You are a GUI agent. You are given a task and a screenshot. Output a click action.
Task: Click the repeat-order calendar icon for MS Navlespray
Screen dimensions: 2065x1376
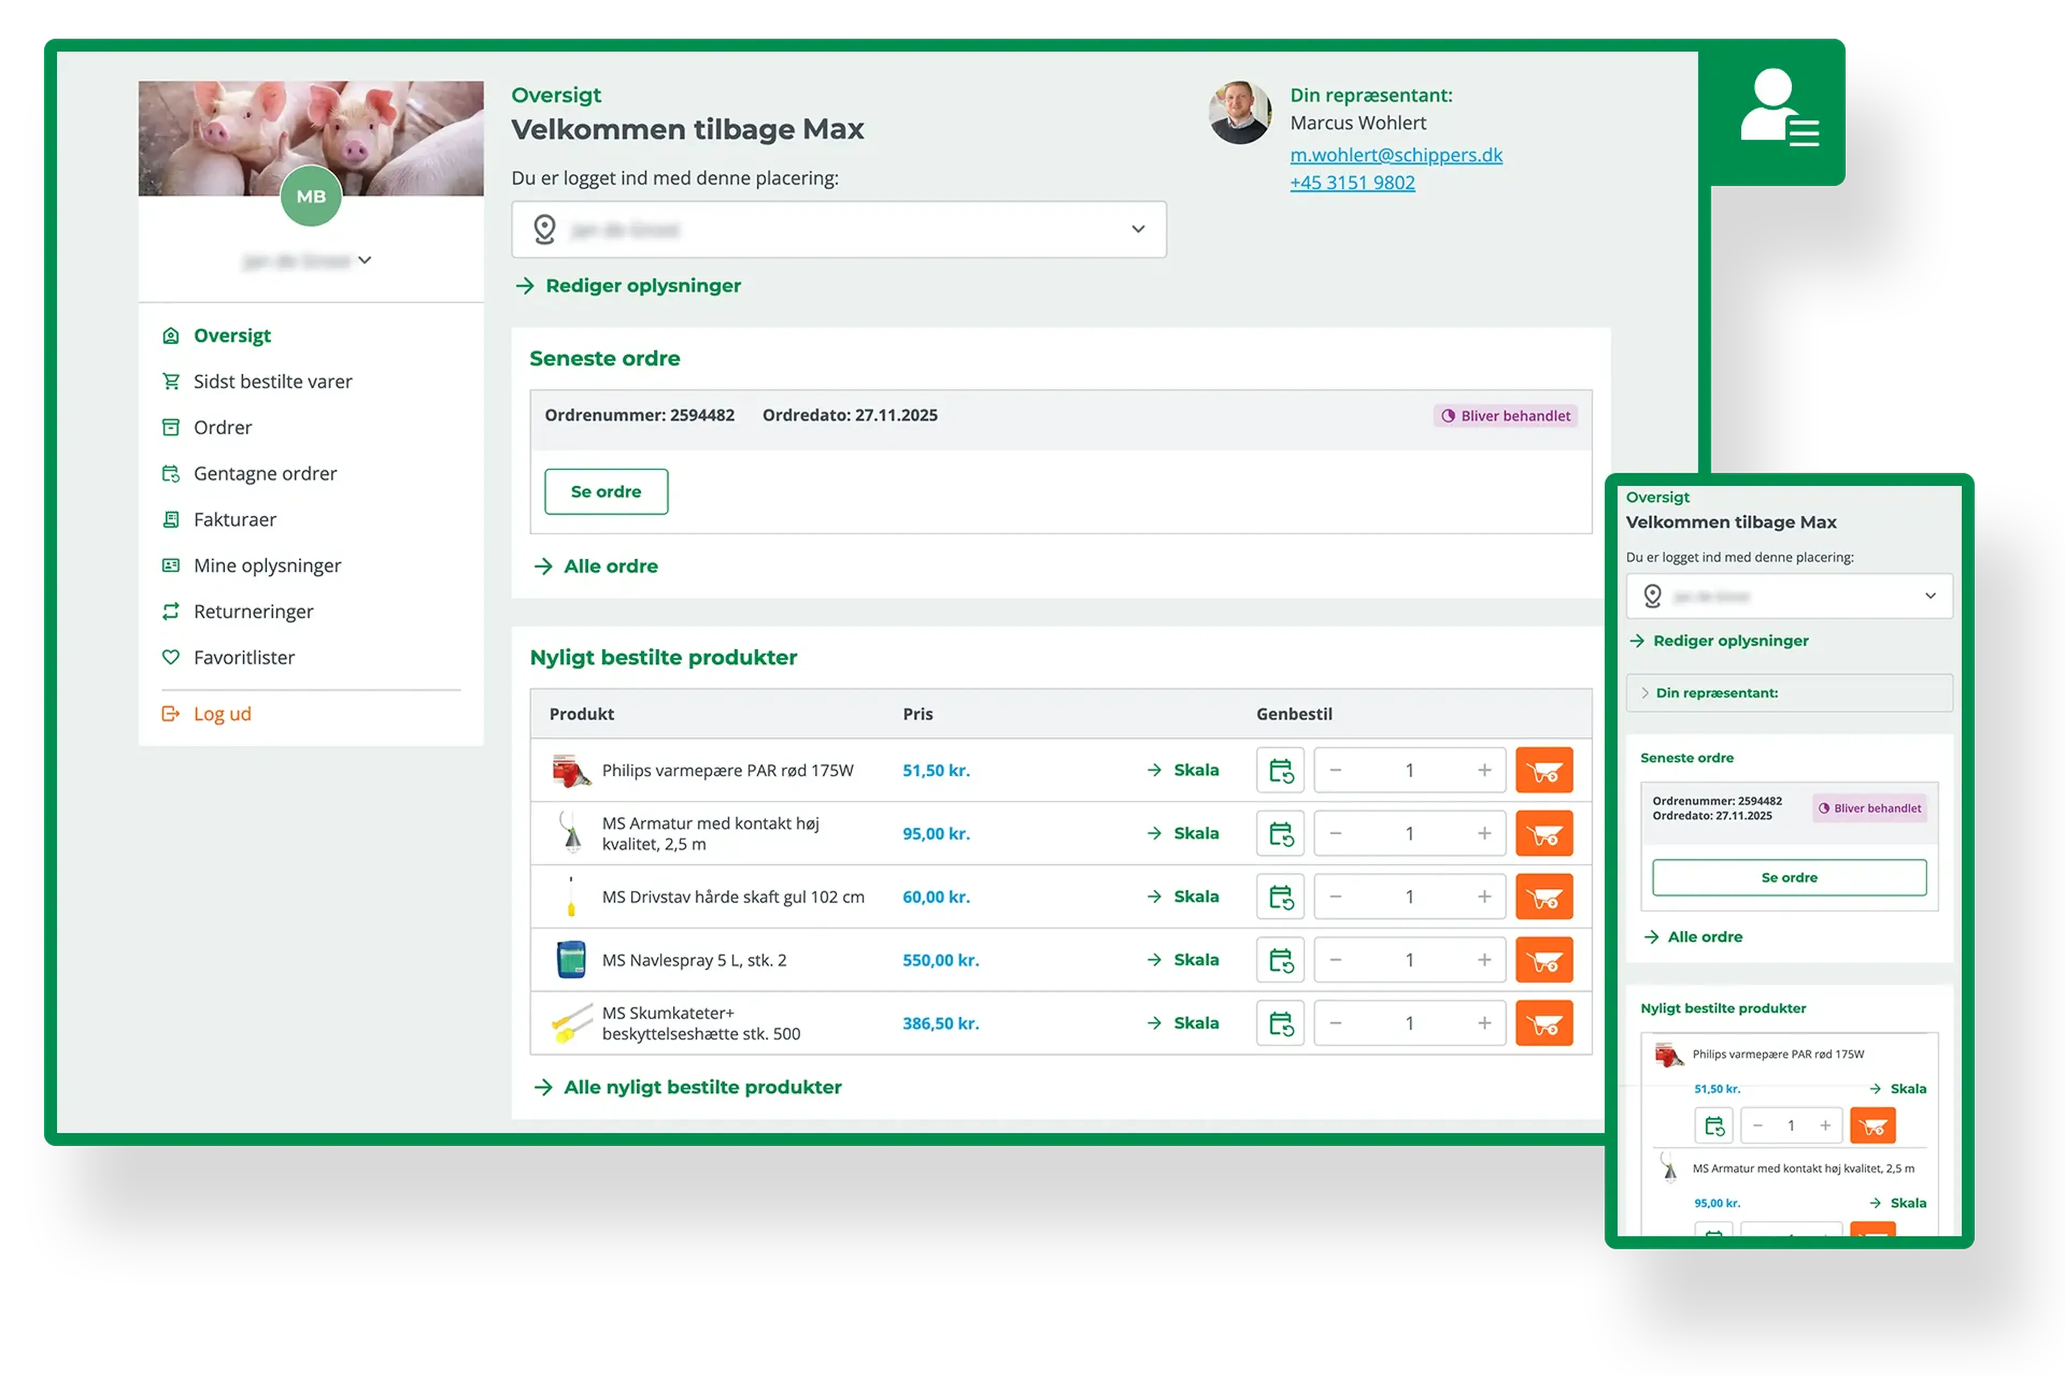tap(1280, 960)
